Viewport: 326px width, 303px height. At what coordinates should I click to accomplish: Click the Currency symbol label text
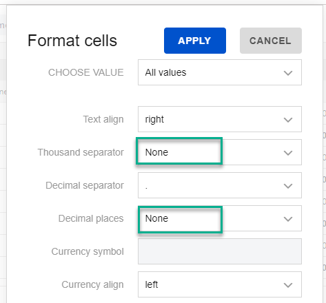coord(88,251)
